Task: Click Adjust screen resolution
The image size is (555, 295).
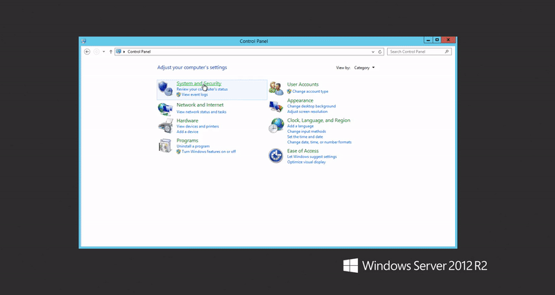Action: pyautogui.click(x=307, y=111)
